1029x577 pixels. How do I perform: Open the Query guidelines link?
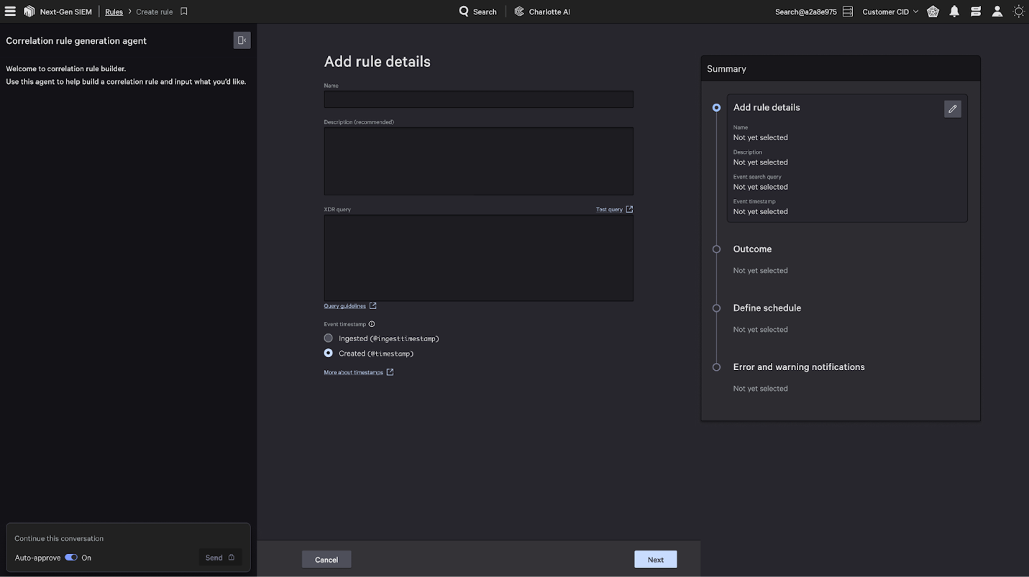pos(345,306)
